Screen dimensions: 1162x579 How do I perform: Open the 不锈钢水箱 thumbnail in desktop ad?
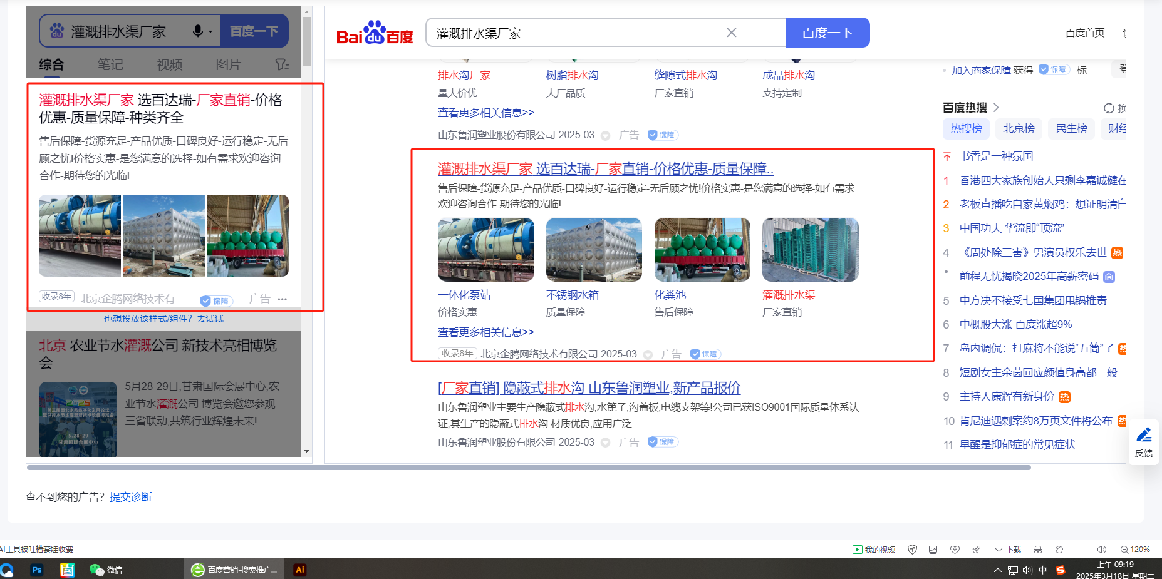click(x=594, y=250)
